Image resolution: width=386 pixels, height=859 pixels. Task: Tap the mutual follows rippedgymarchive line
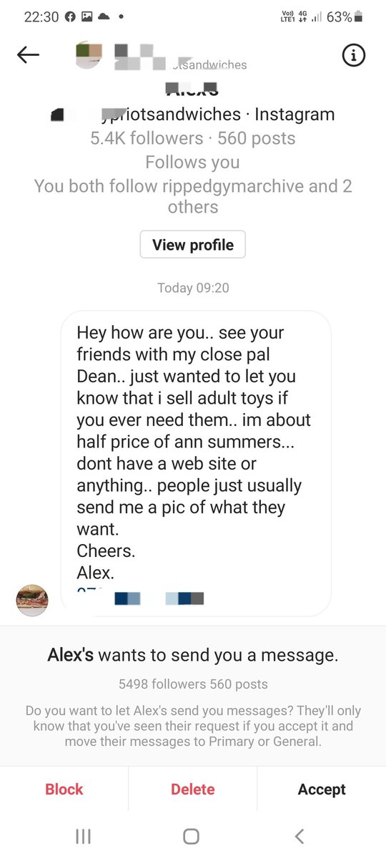[x=193, y=196]
